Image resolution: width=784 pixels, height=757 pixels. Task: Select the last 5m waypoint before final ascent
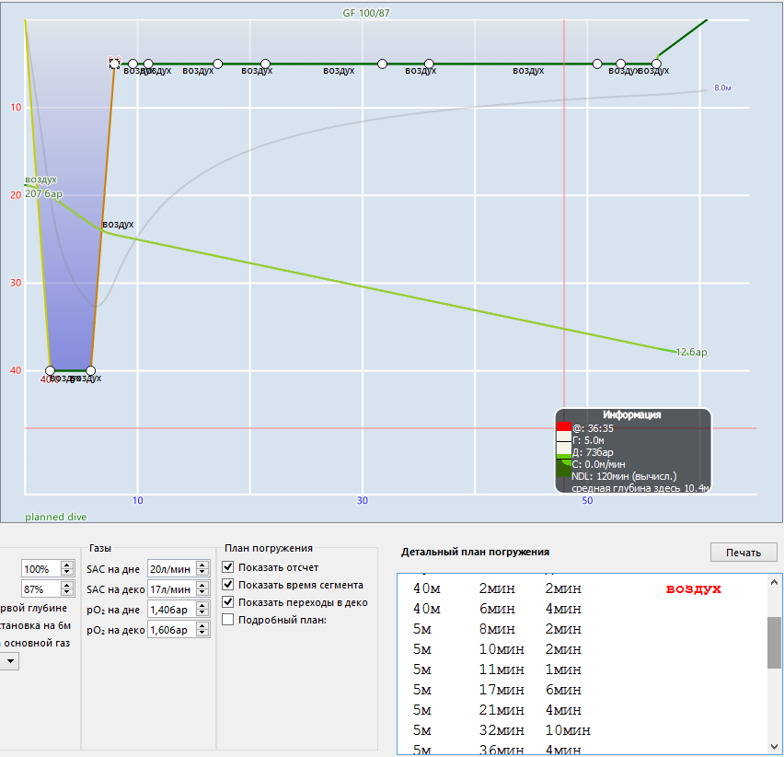(x=656, y=64)
